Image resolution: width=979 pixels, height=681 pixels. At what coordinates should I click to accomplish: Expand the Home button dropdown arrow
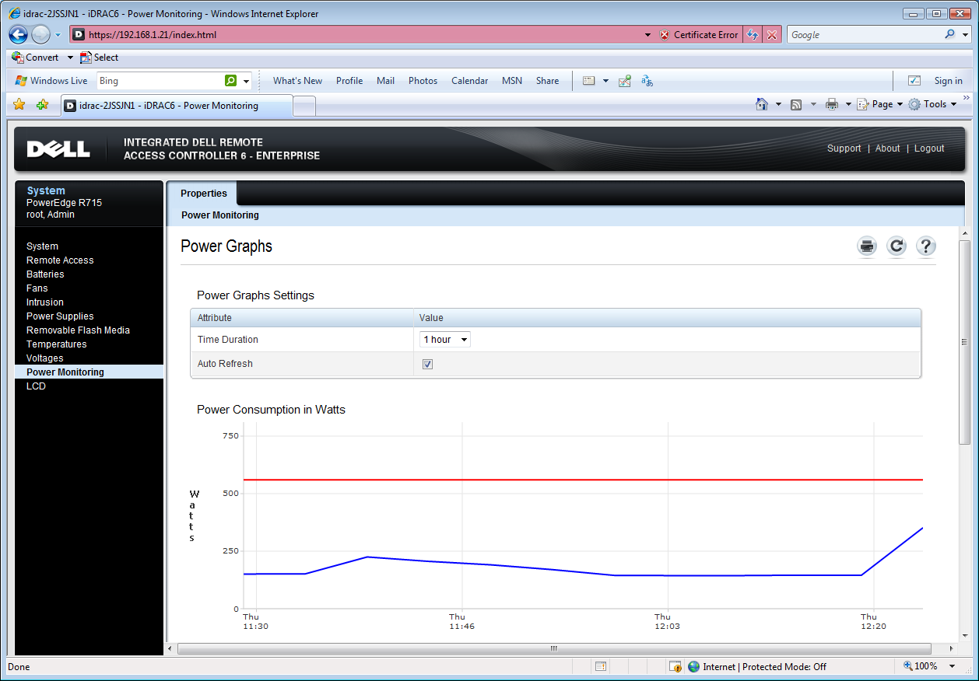pyautogui.click(x=778, y=104)
